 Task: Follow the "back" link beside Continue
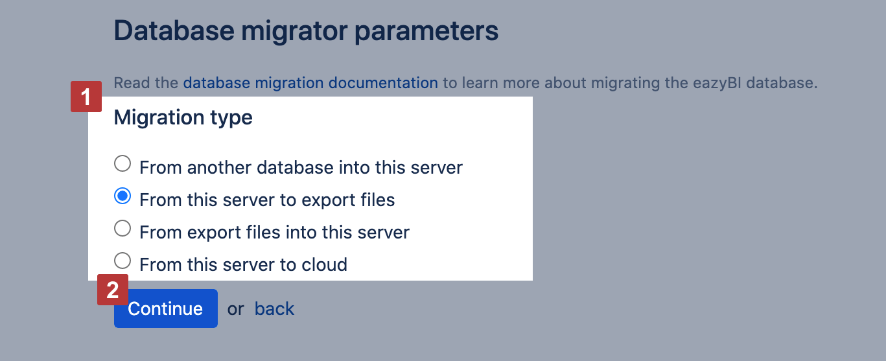274,309
